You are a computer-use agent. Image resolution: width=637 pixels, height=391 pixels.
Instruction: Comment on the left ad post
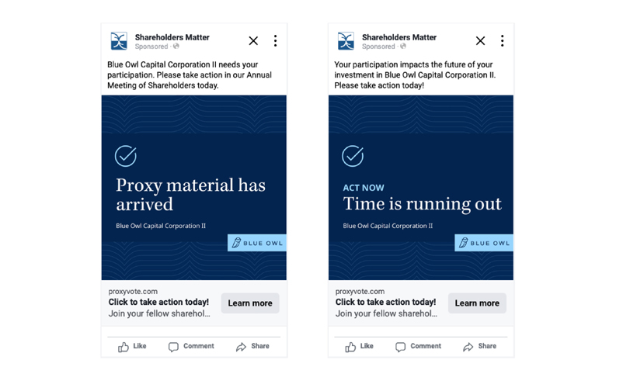[191, 346]
